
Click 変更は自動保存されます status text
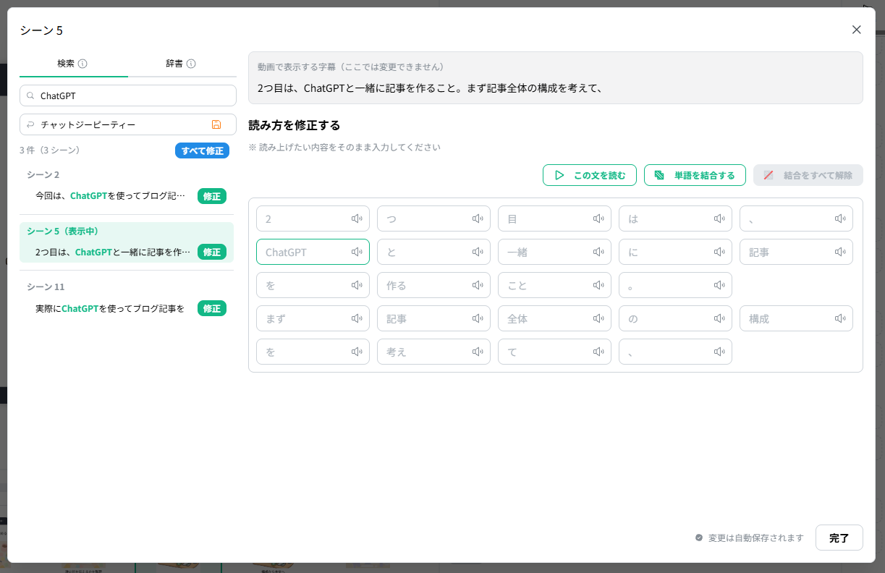[x=756, y=538]
